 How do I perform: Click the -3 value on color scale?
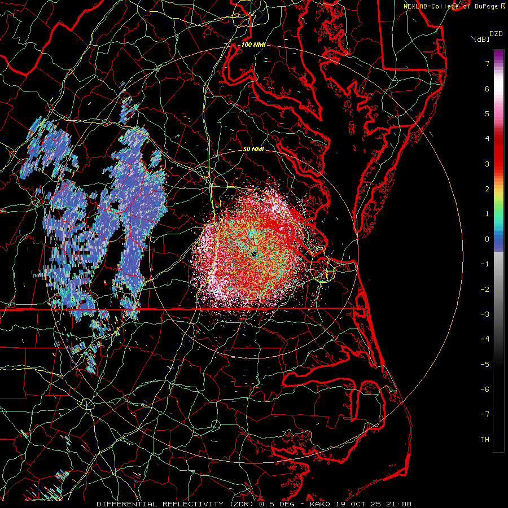click(485, 314)
